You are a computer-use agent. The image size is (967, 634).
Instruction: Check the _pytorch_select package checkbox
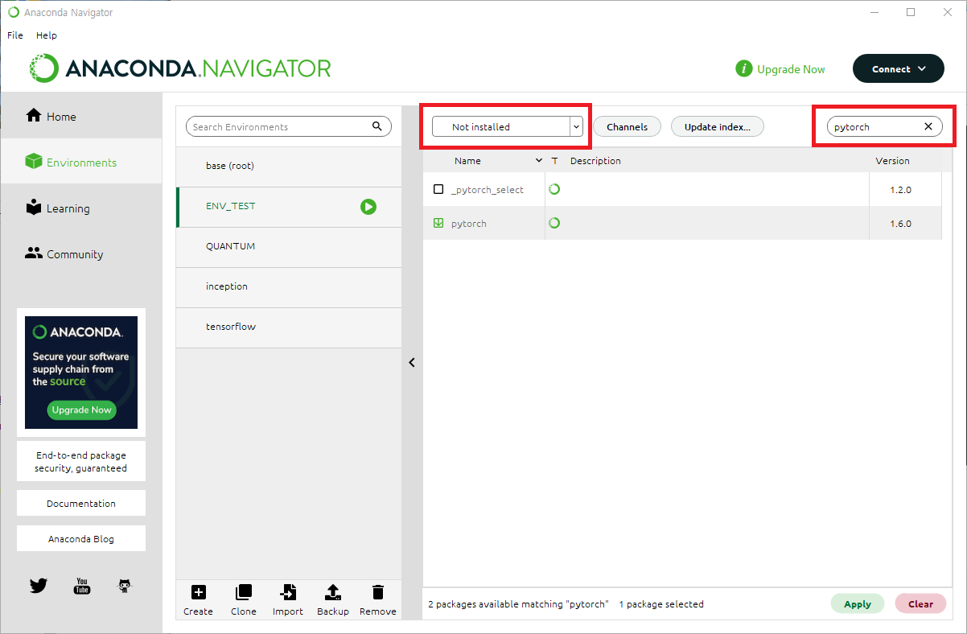[x=438, y=190]
